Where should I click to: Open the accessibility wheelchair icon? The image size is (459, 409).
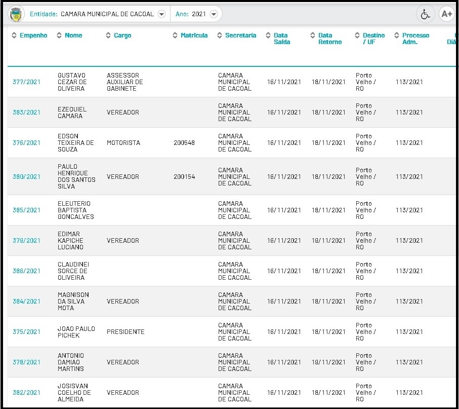click(425, 14)
